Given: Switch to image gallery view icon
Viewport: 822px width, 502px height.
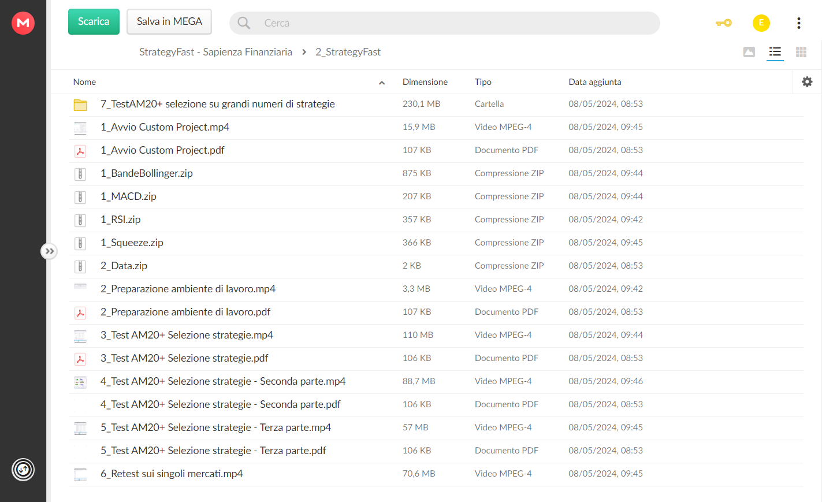Looking at the screenshot, I should click(749, 52).
